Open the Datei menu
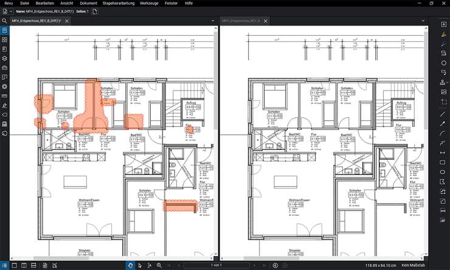Image resolution: width=450 pixels, height=270 pixels. (25, 4)
